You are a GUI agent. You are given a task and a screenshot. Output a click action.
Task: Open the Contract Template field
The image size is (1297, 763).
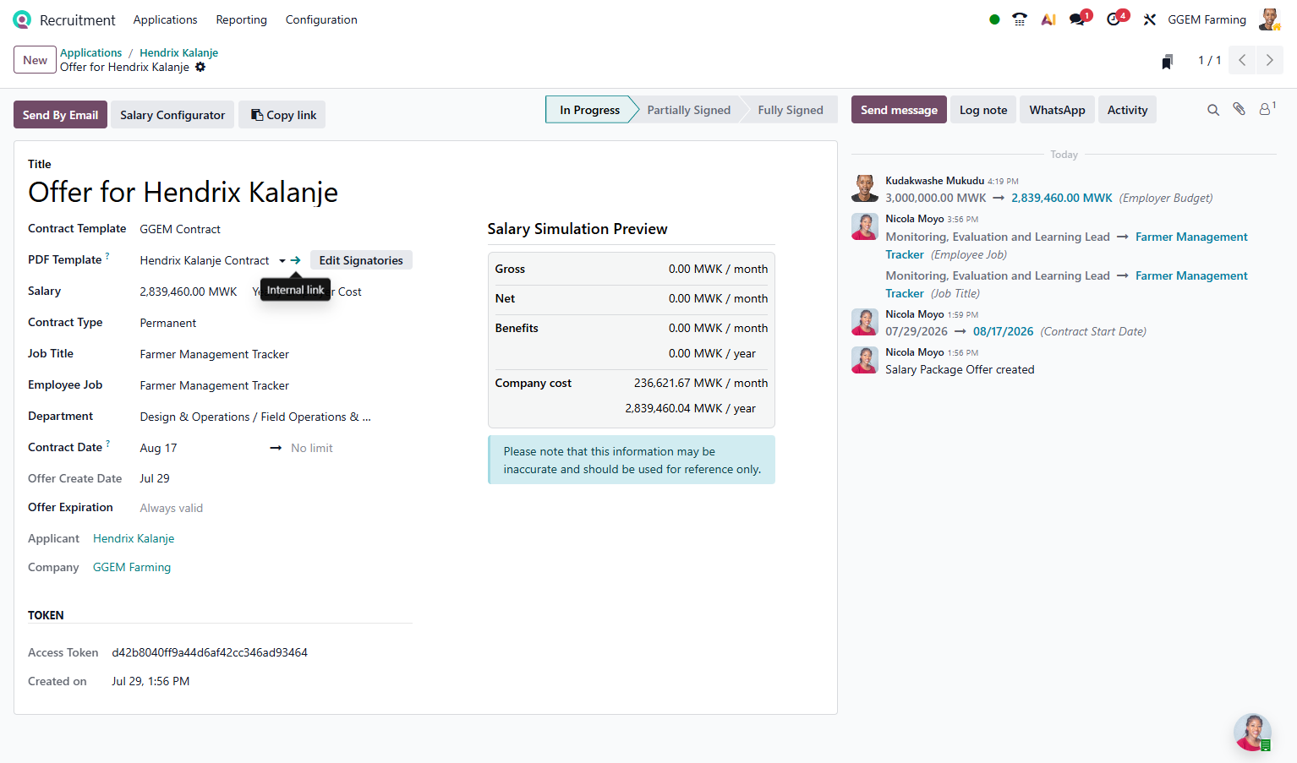pyautogui.click(x=276, y=229)
